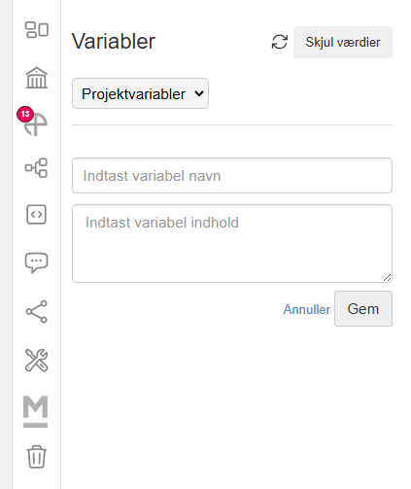Refresh the variables with the reload icon

pos(280,42)
